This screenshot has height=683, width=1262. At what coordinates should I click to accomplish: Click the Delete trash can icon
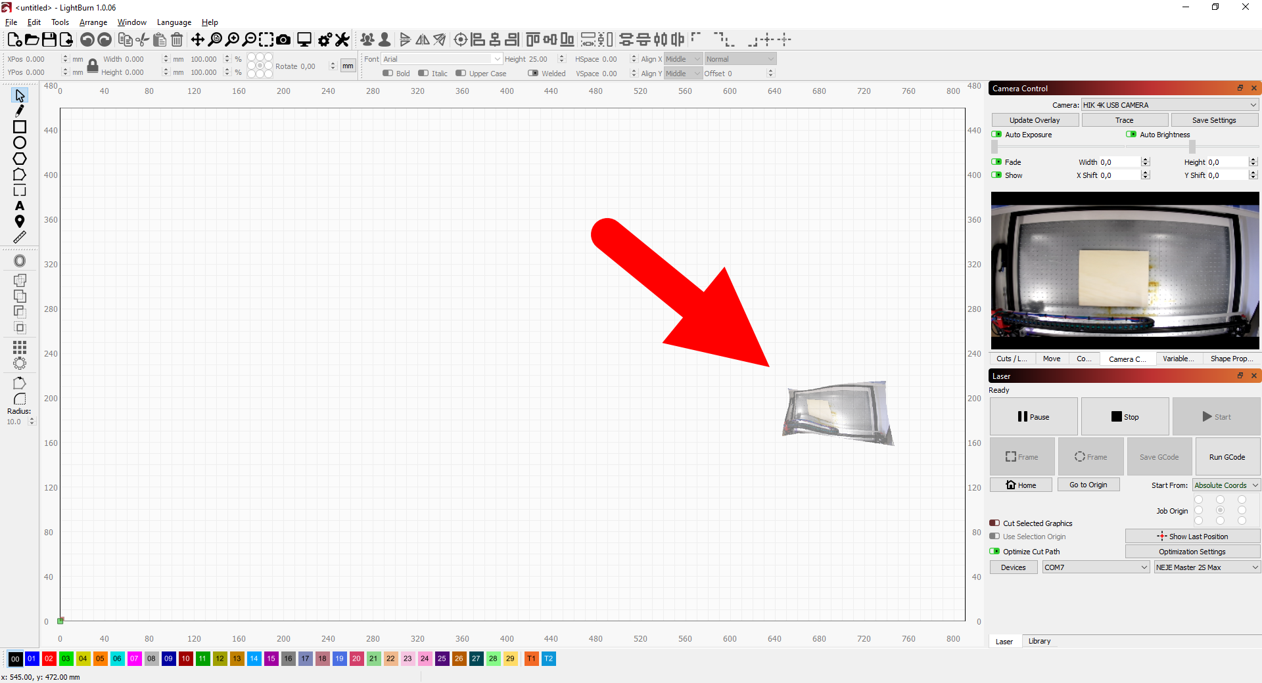point(177,40)
